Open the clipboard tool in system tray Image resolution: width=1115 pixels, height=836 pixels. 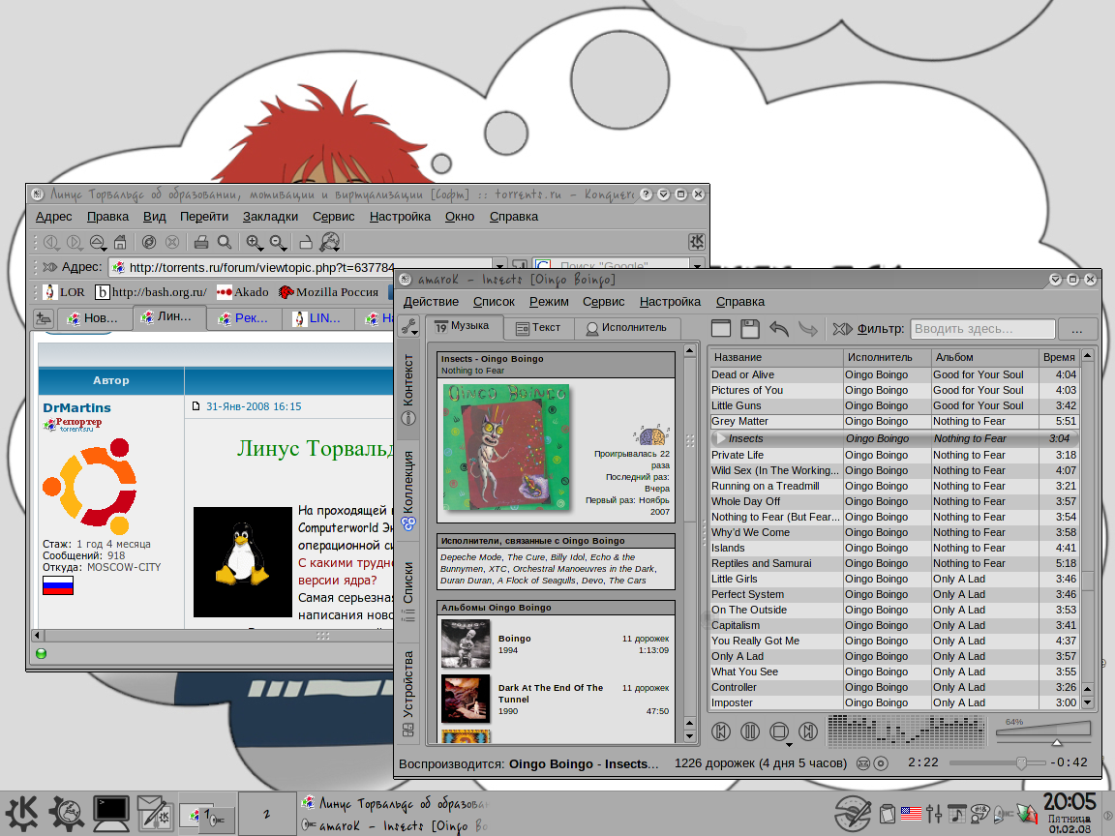(888, 813)
